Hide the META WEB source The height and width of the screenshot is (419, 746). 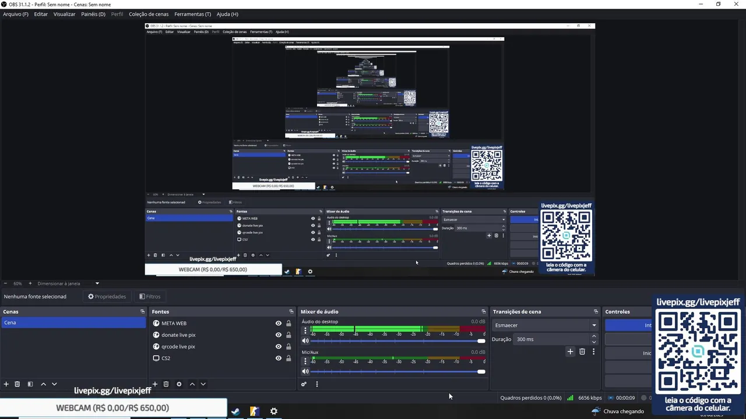tap(279, 324)
